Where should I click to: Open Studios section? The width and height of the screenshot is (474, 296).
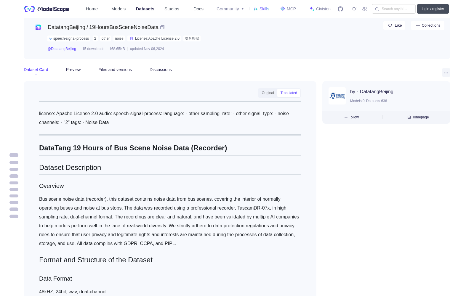pos(172,9)
